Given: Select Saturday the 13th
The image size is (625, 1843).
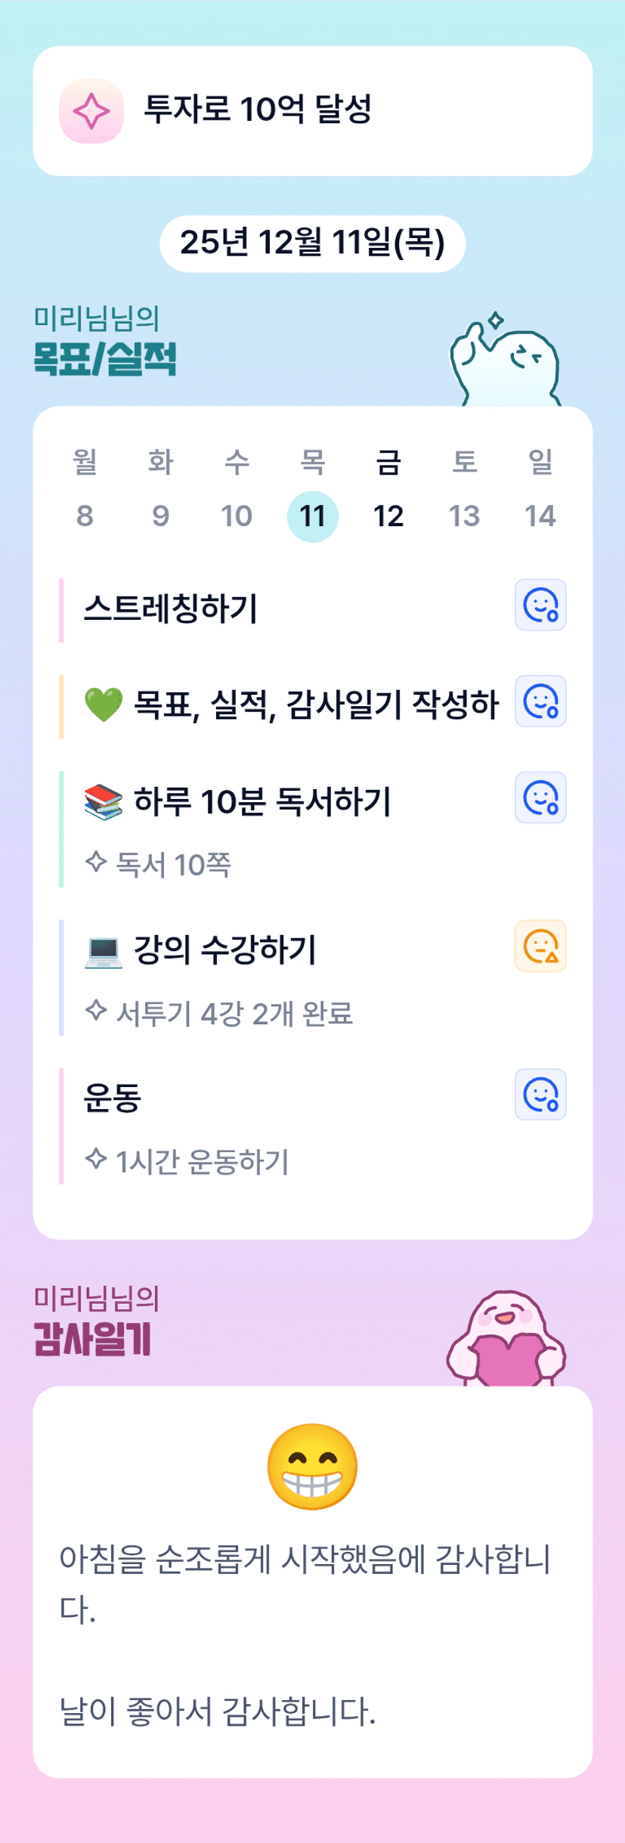Looking at the screenshot, I should pos(464,516).
